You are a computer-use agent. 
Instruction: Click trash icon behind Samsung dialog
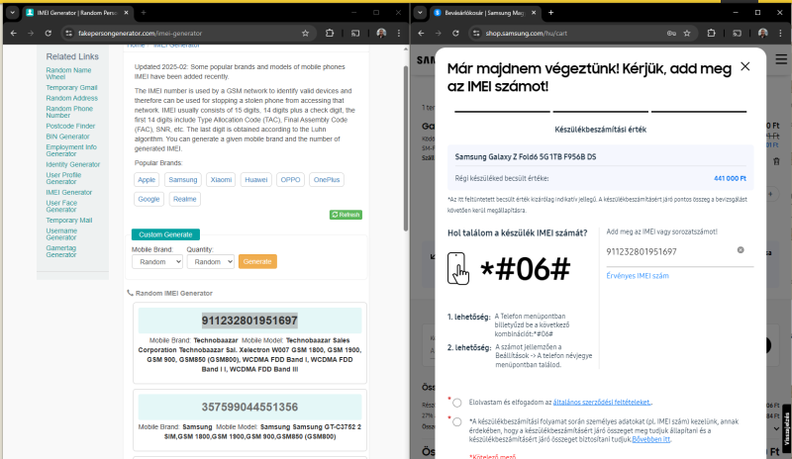coord(776,161)
